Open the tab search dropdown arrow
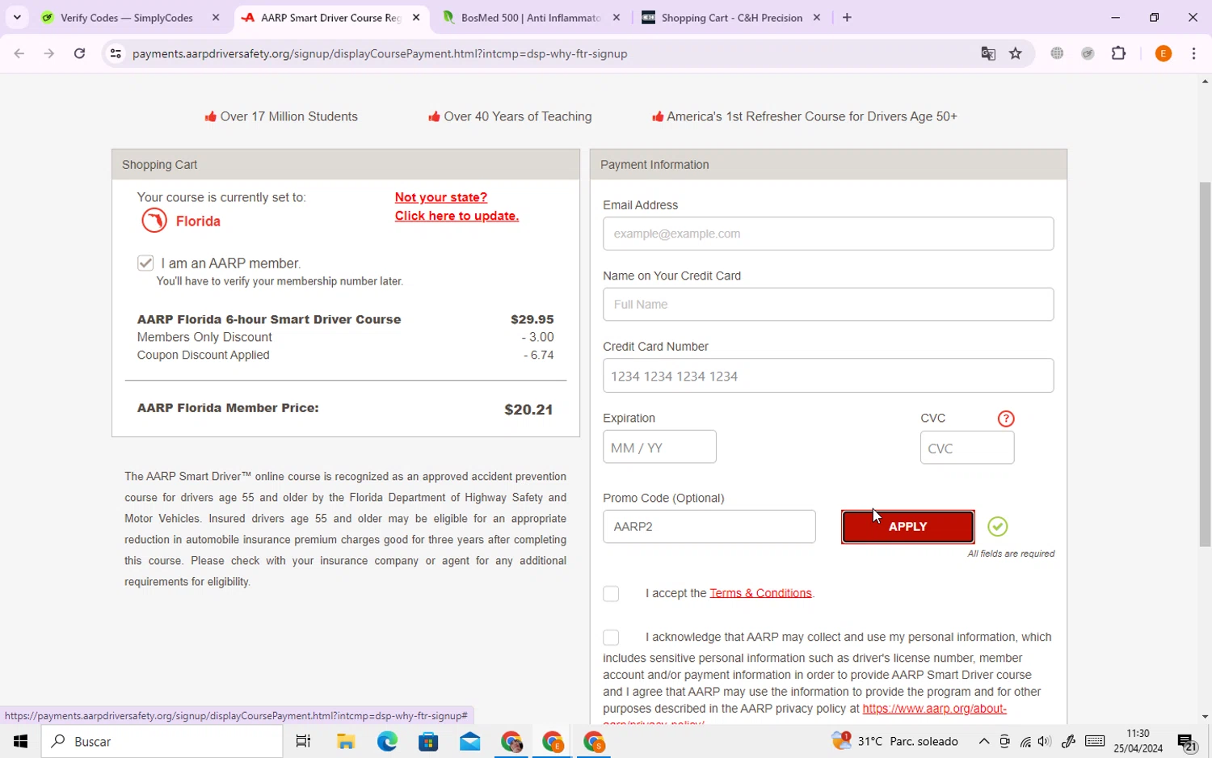 (x=17, y=18)
